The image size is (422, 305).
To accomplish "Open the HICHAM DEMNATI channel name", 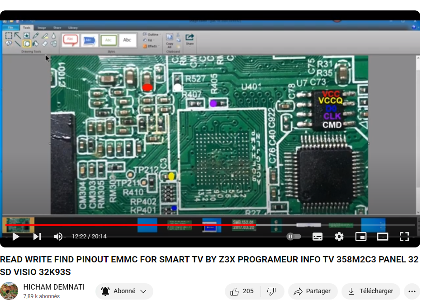I will pos(54,287).
